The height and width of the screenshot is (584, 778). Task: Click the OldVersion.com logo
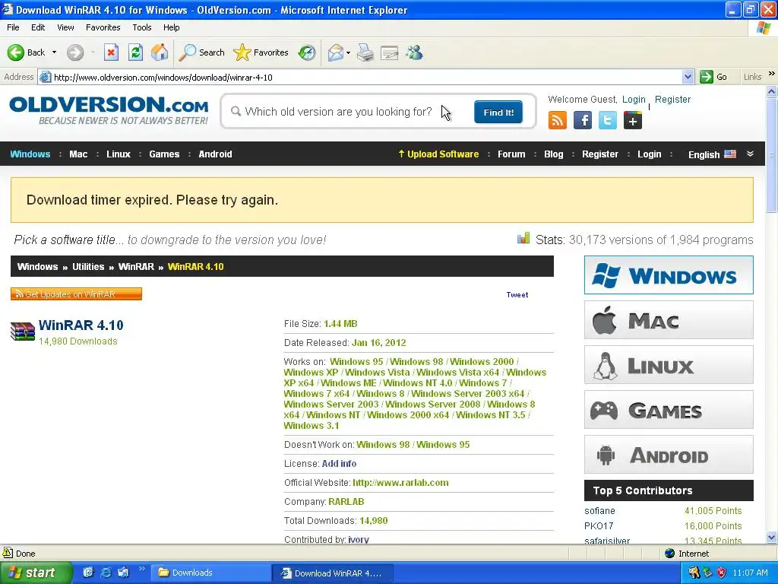click(x=109, y=110)
